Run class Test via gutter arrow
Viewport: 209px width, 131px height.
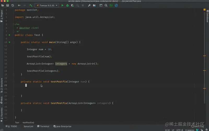(x=9, y=35)
